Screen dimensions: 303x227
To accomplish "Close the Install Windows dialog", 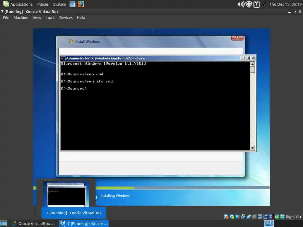I will pos(238,38).
